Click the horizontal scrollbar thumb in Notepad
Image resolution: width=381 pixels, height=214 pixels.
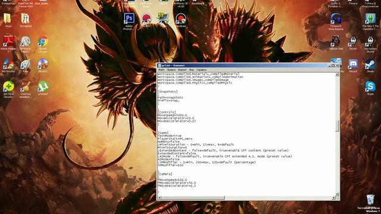coord(193,198)
